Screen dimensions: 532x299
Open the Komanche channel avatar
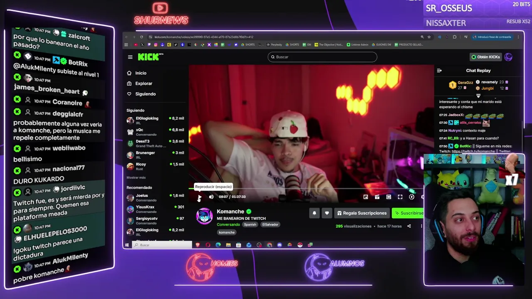(204, 216)
